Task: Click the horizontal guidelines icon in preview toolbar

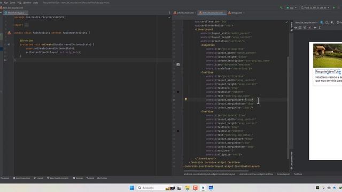Action: (315, 28)
